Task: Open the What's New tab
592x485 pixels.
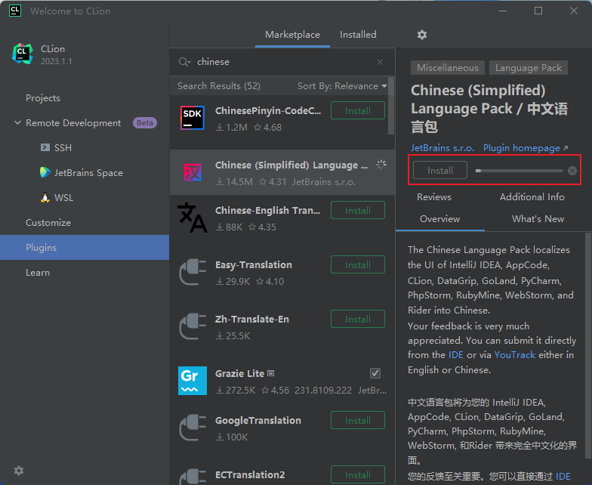Action: 538,219
